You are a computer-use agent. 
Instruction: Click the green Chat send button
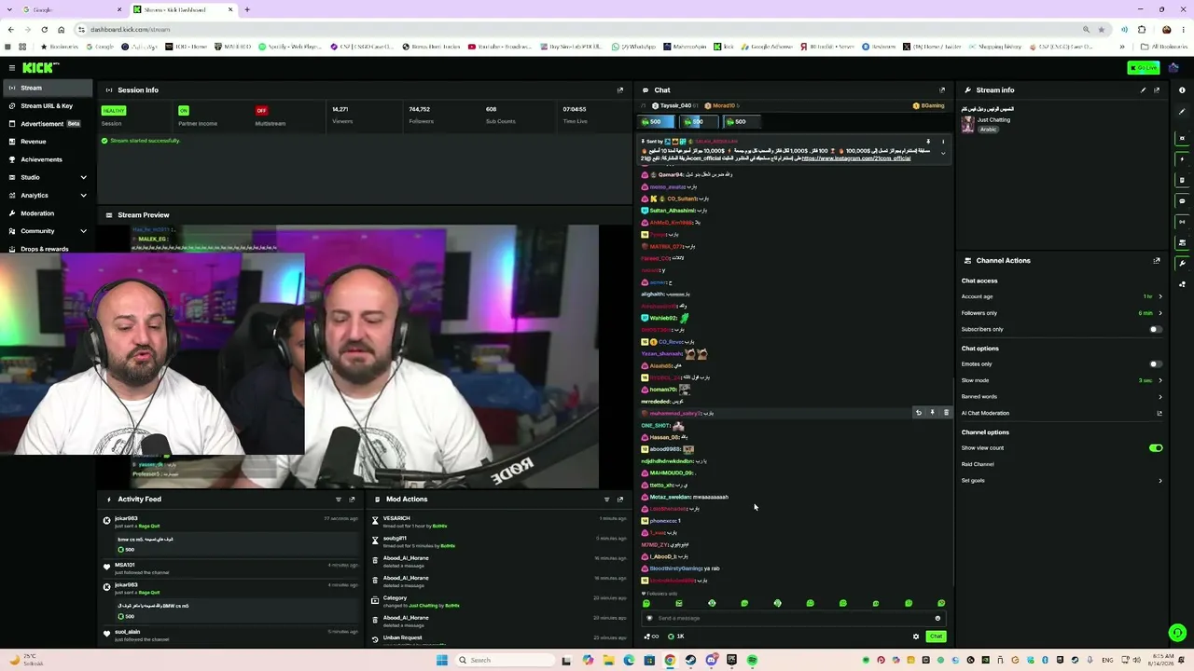tap(936, 637)
